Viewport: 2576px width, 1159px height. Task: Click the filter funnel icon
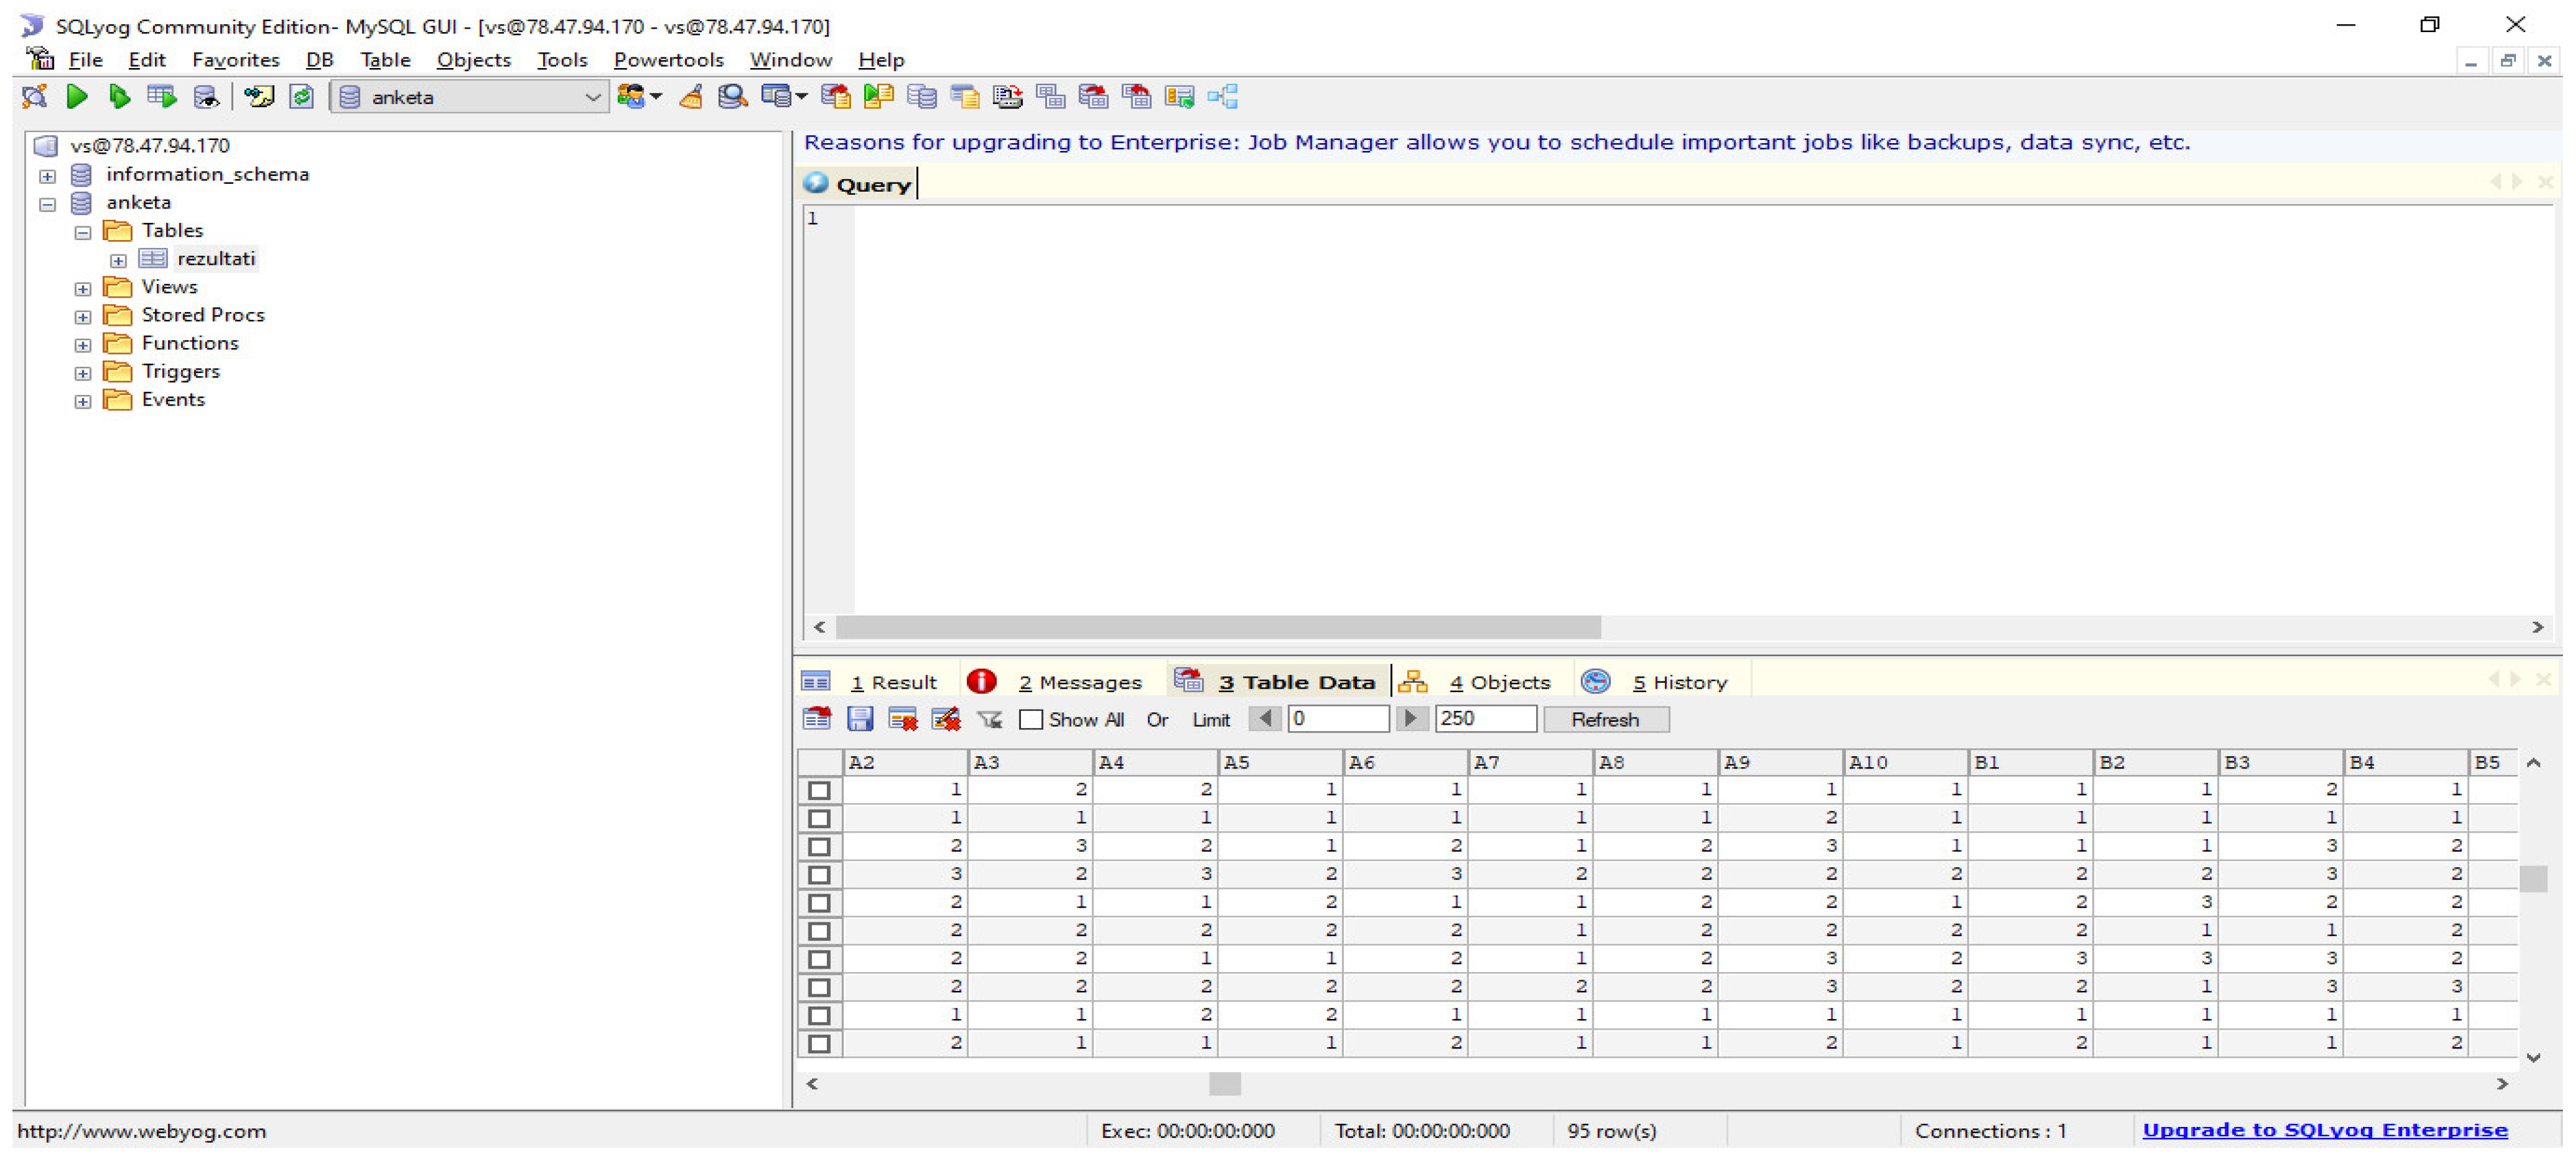989,719
